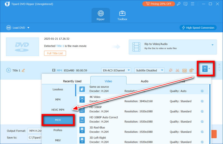This screenshot has width=223, height=144.
Task: Choose the 3D Red-Blue preset
Action: [143, 130]
